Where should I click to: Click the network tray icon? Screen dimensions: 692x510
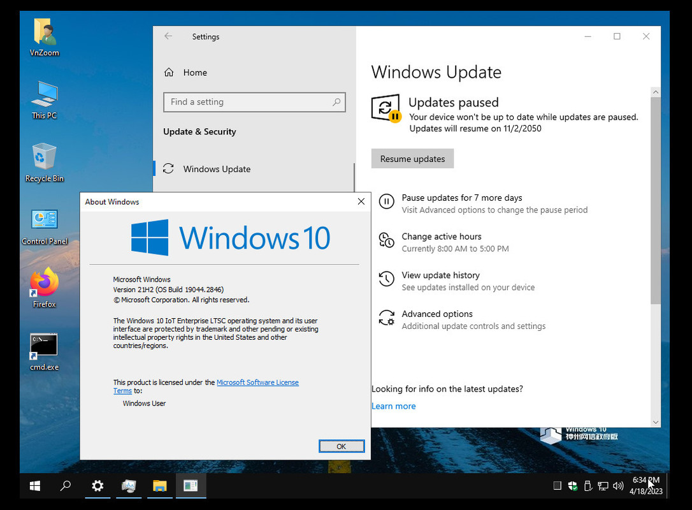click(x=603, y=486)
